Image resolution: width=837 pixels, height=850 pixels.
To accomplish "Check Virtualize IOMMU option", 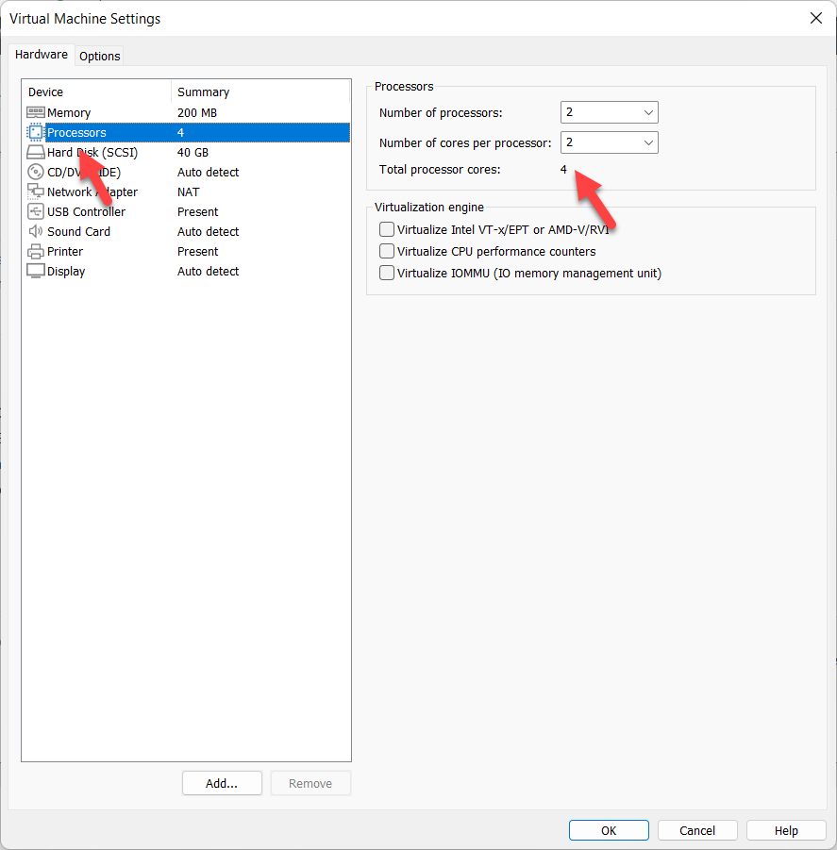I will coord(387,273).
